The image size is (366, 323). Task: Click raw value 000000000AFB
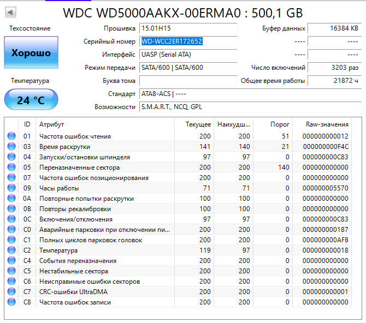coord(326,240)
